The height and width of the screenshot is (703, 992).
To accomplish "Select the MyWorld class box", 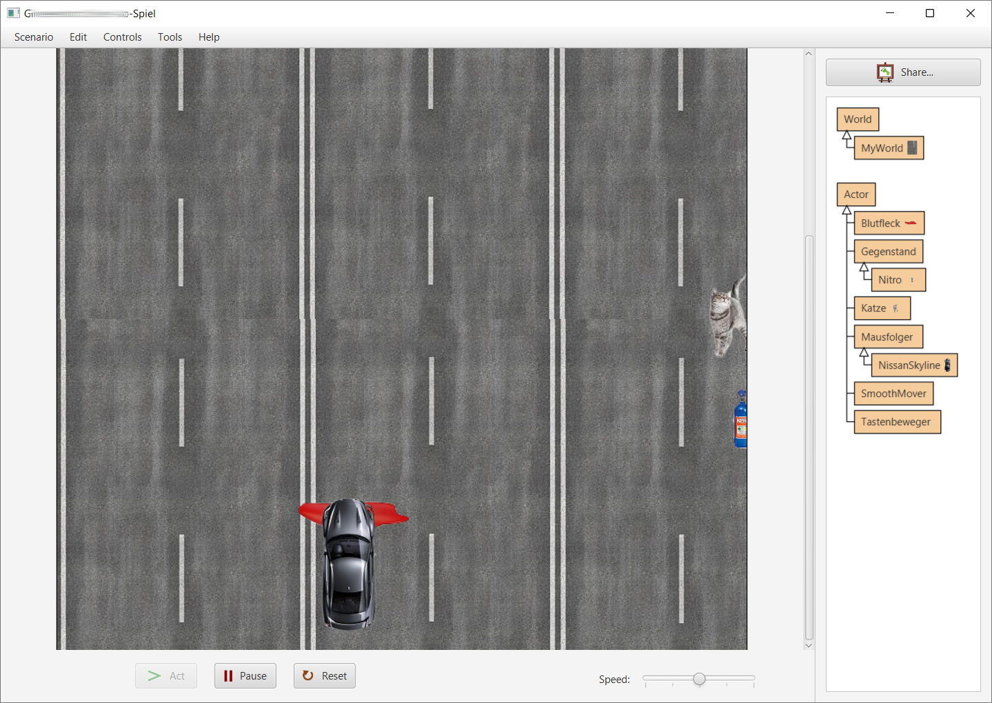I will [x=888, y=148].
